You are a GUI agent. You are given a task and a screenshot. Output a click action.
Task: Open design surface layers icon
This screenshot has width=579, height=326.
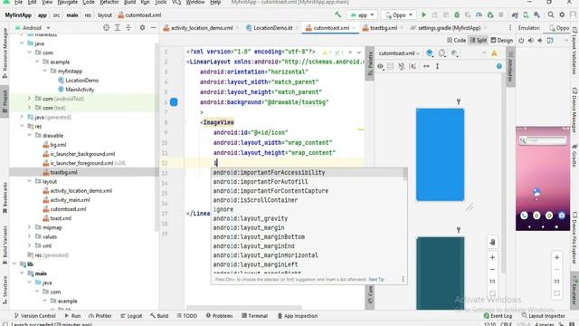point(429,53)
